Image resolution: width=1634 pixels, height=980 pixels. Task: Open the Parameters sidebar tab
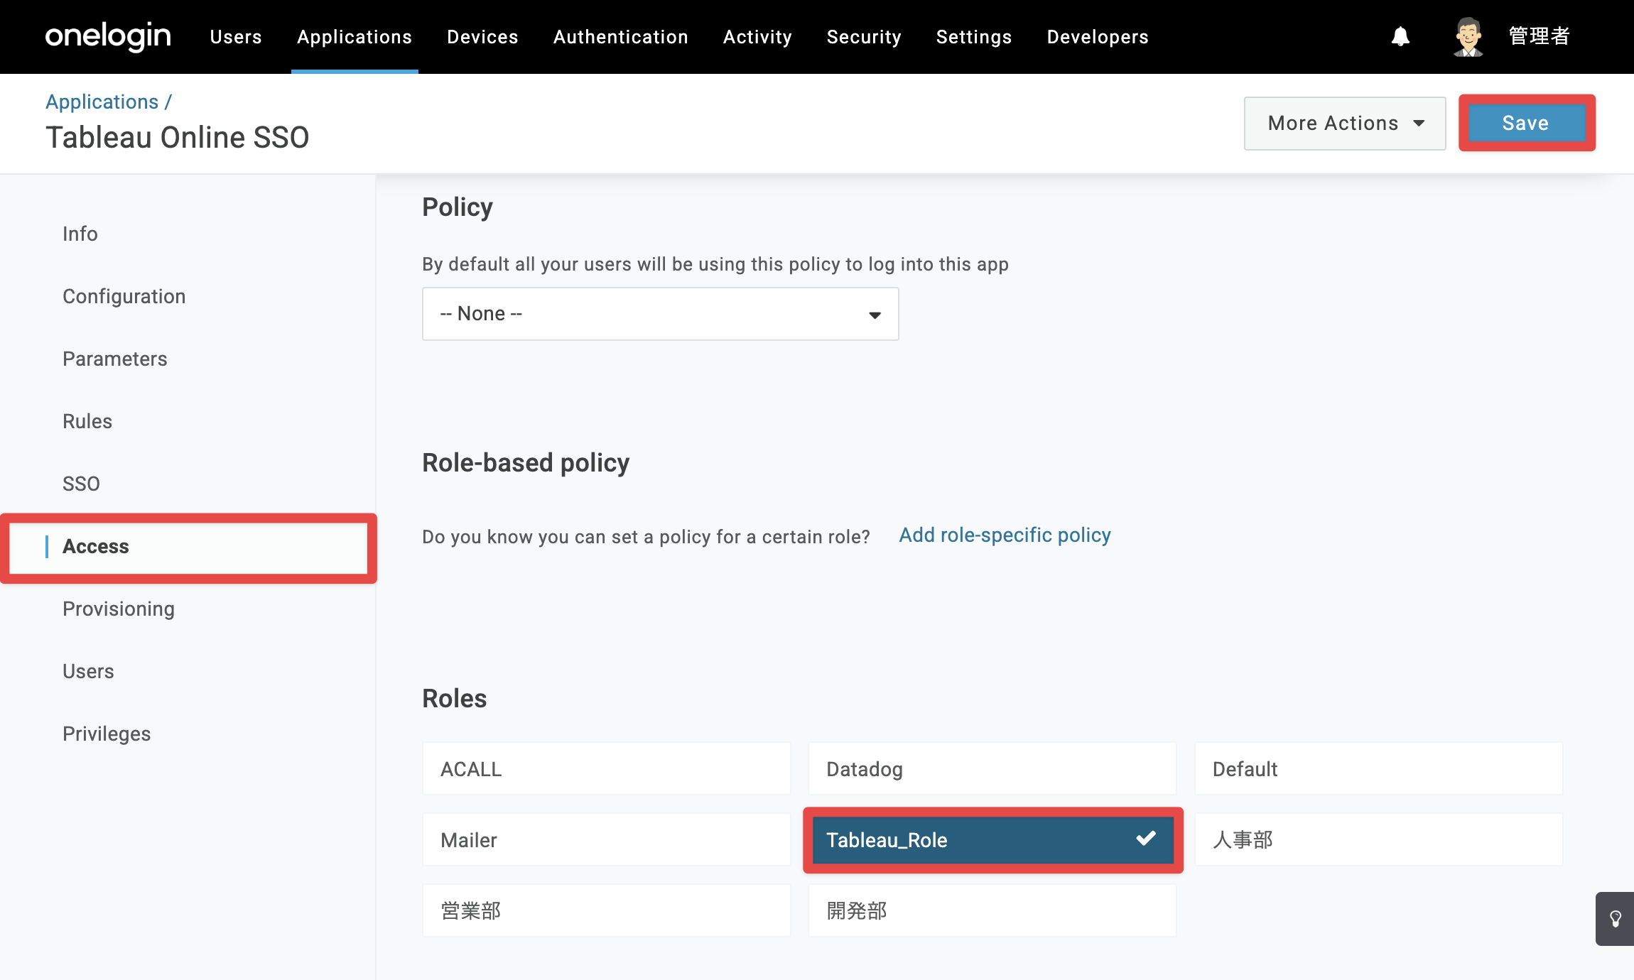coord(115,359)
